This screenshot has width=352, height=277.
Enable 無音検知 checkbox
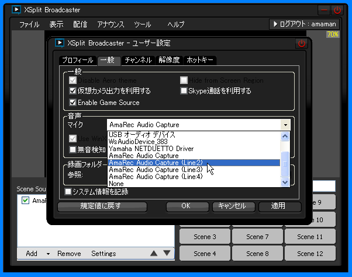point(73,149)
